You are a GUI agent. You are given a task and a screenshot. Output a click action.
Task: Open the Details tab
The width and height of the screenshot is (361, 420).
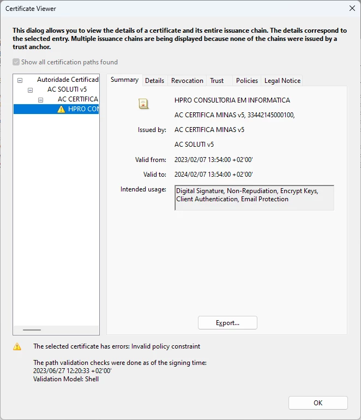(x=154, y=81)
